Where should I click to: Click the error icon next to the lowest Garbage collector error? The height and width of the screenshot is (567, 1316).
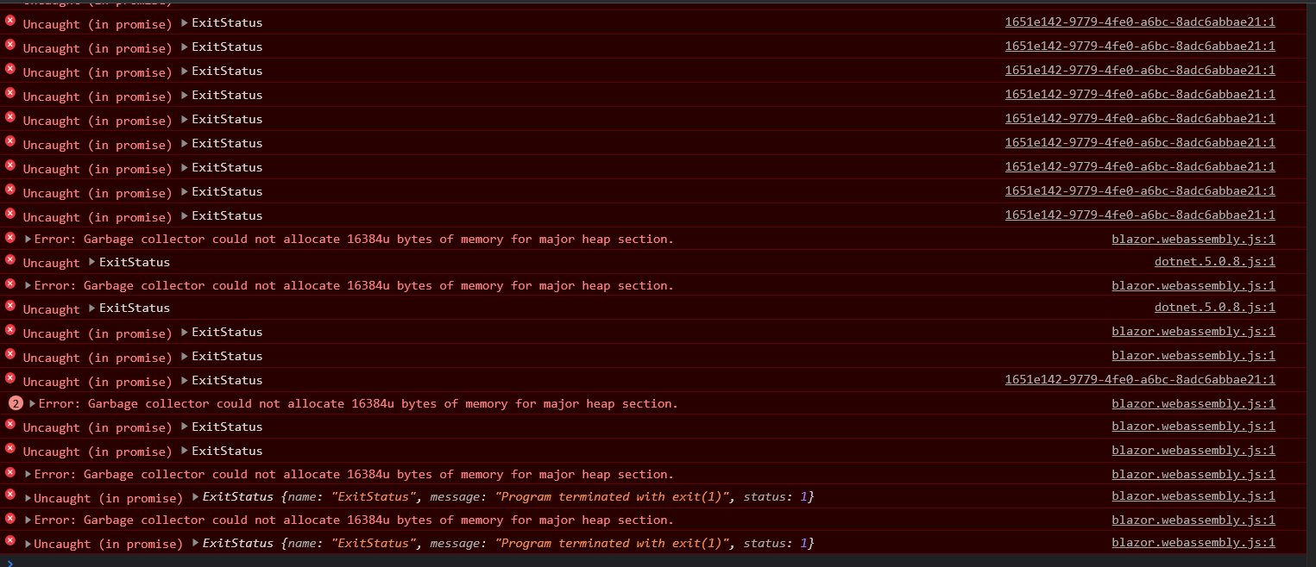coord(9,520)
